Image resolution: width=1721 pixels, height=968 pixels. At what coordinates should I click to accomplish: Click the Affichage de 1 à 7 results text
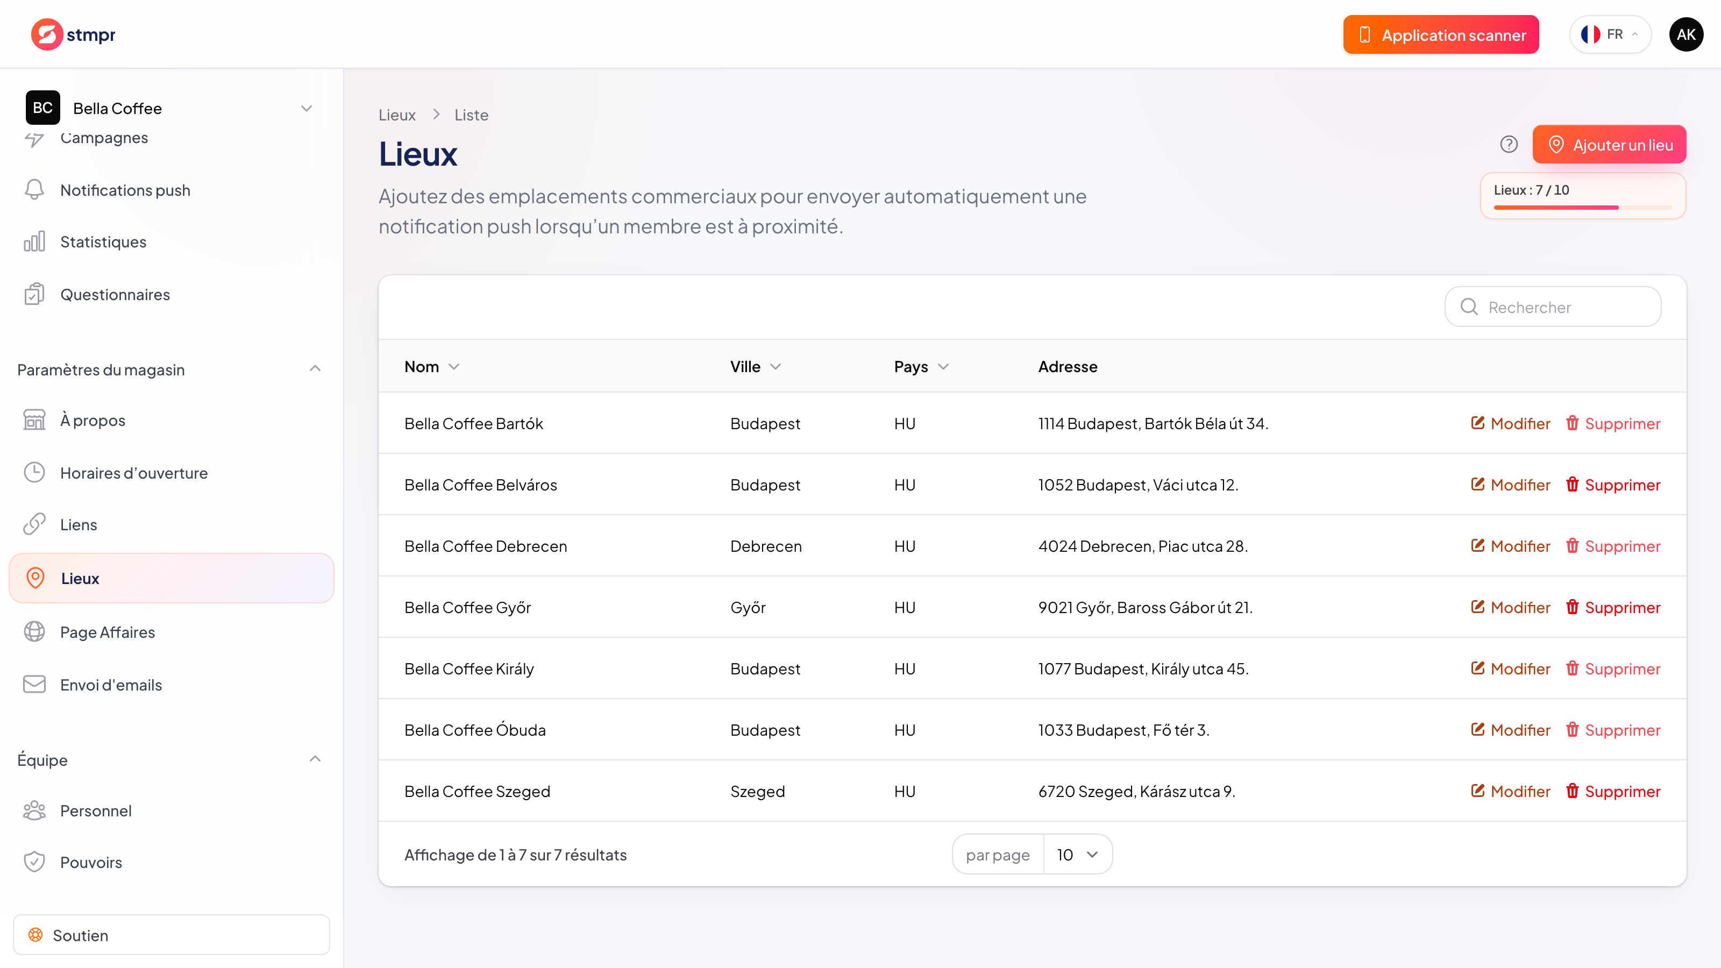coord(515,855)
